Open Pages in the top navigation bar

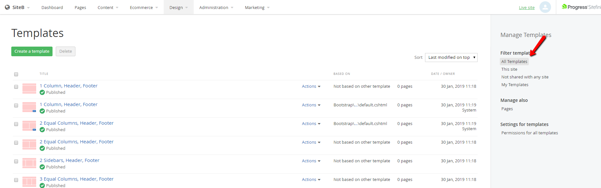coord(80,7)
